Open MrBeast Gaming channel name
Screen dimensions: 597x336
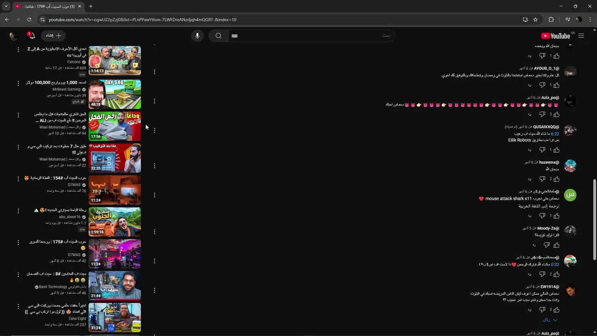tap(67, 89)
